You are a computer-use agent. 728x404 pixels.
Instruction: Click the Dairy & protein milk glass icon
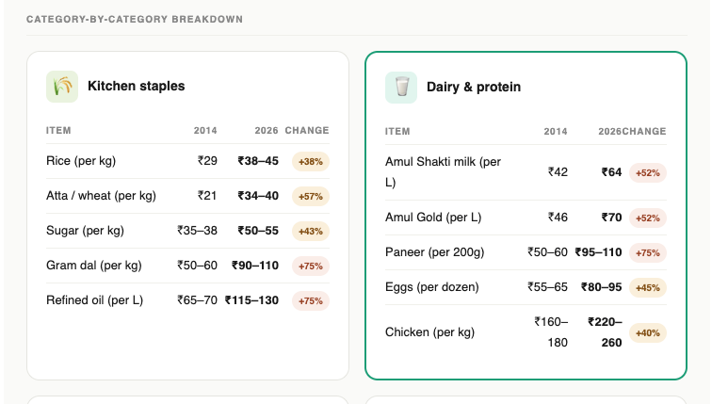click(401, 88)
